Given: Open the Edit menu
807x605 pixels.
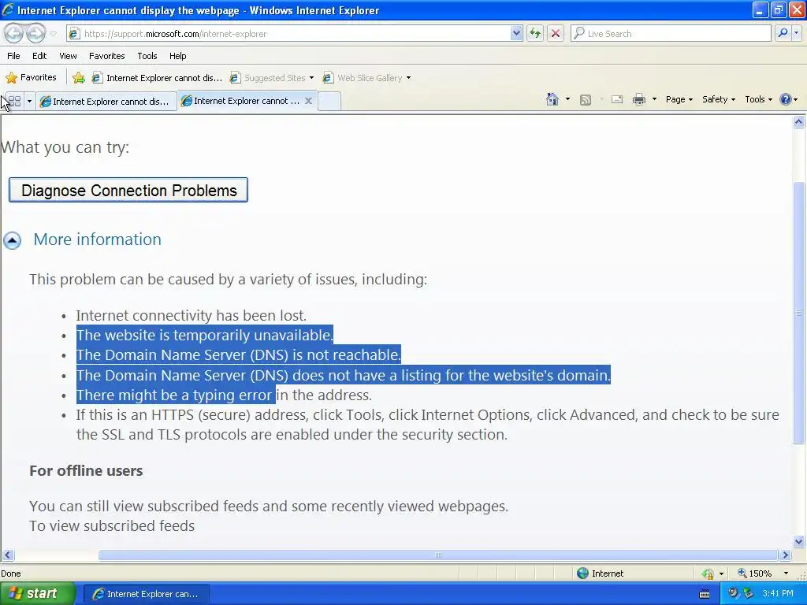Looking at the screenshot, I should tap(39, 56).
